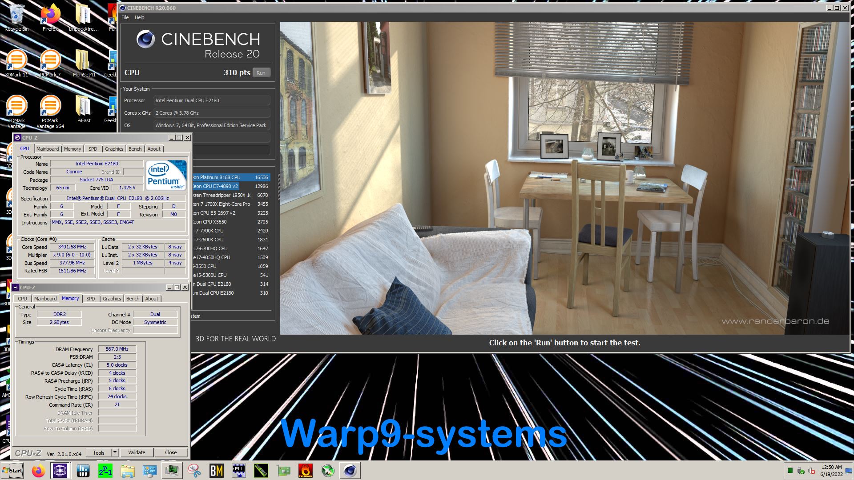Open Bench tab in upper CPU-Z window
Screen dimensions: 854x480
pyautogui.click(x=135, y=149)
